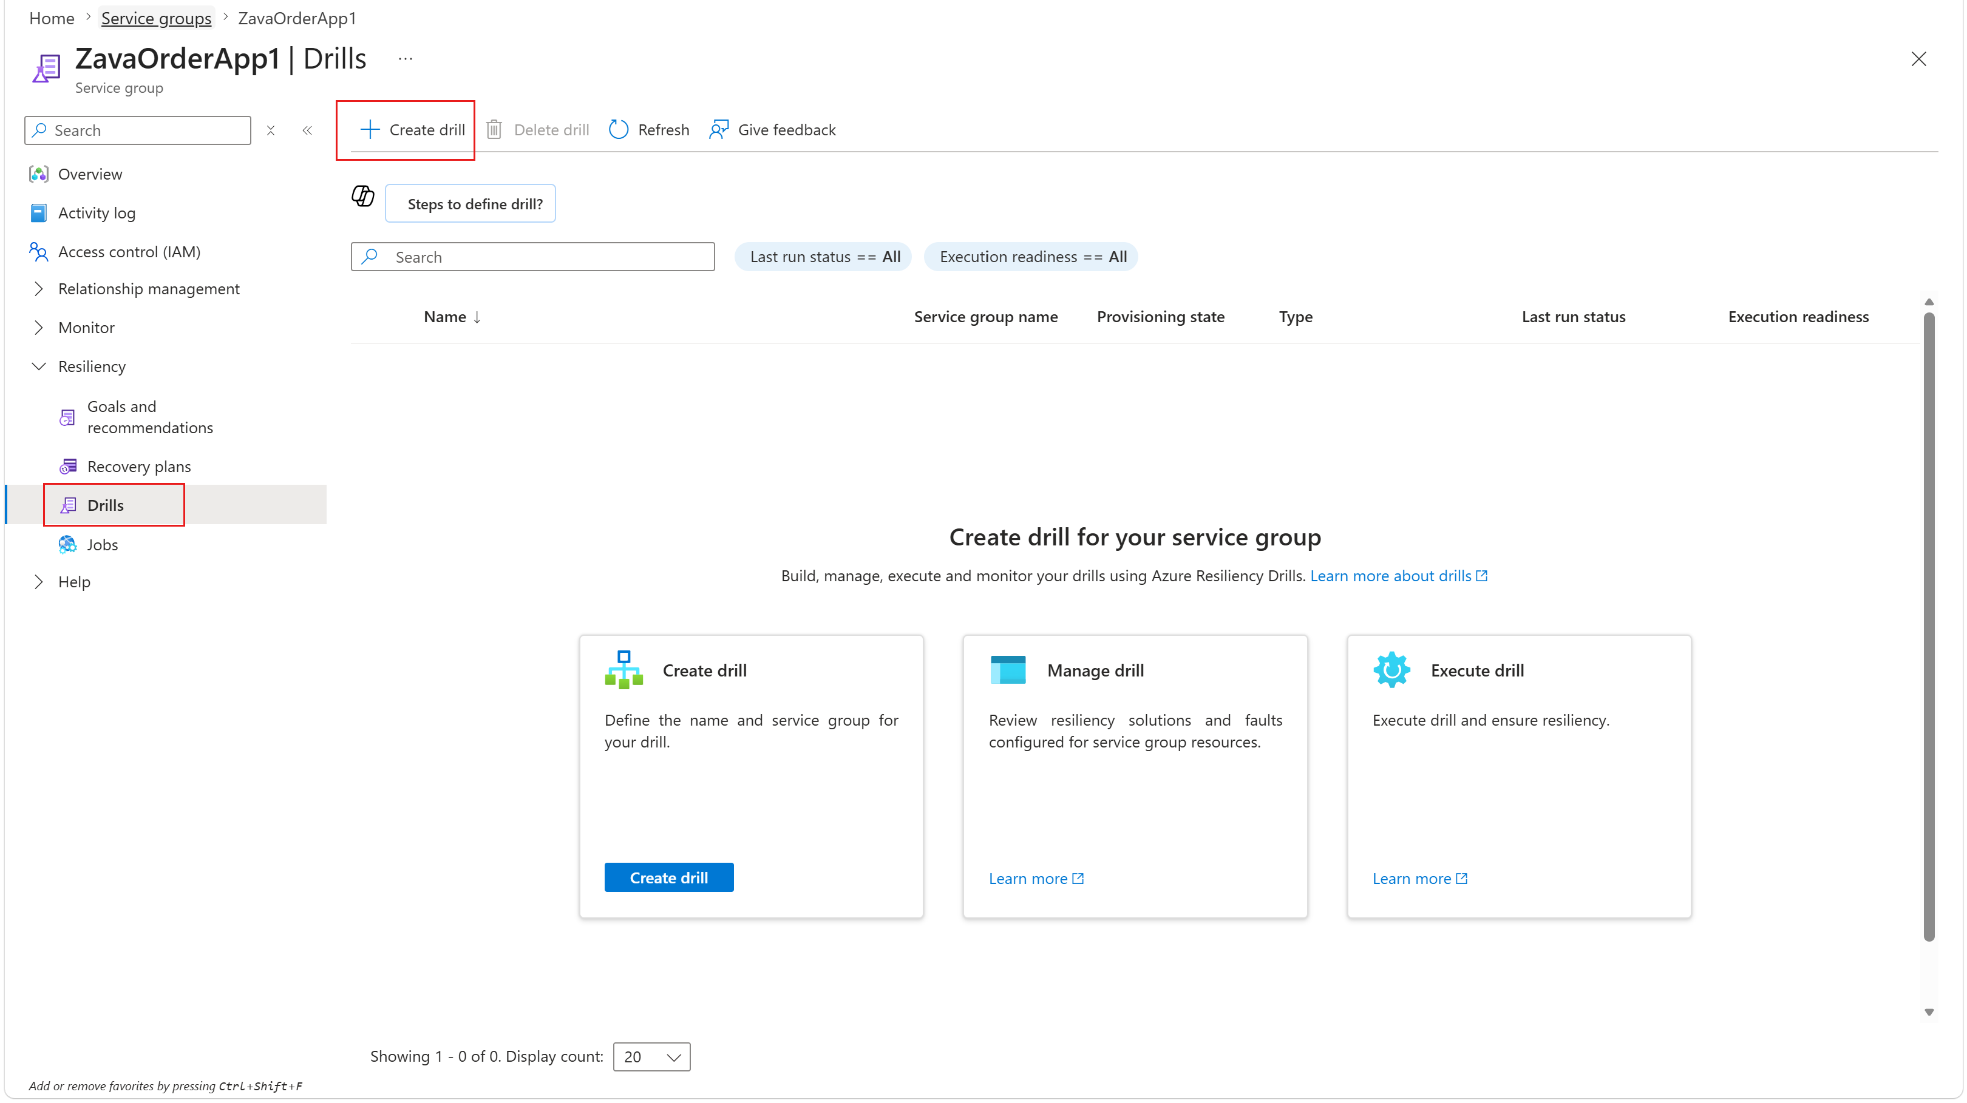Click the Access control (IAM) people icon
Viewport: 1967px width, 1103px height.
pyautogui.click(x=38, y=251)
